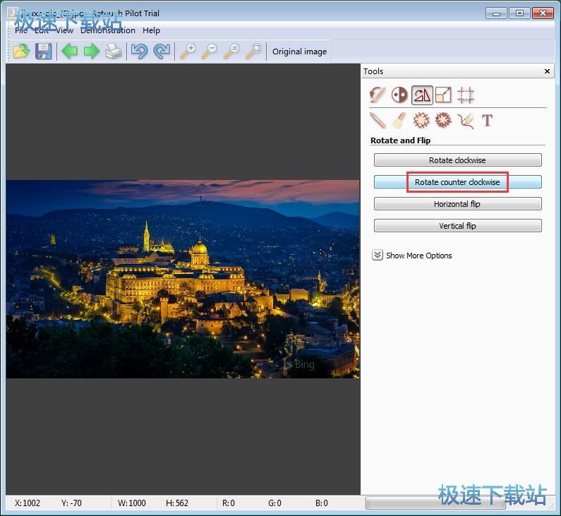Screen dimensions: 561x516
Task: Click the Save floppy disk icon
Action: pos(44,51)
